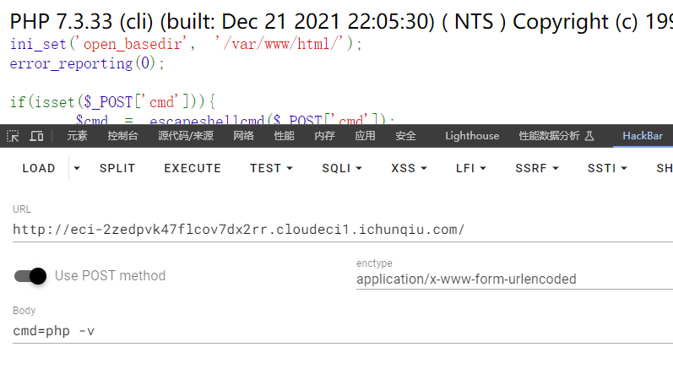Click the inspect element picker icon
This screenshot has height=369, width=673.
click(14, 136)
